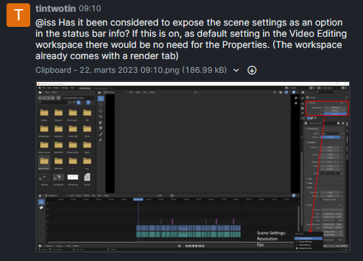Click the preview zoom magnifier gizmo
This screenshot has width=363, height=261.
tap(296, 98)
